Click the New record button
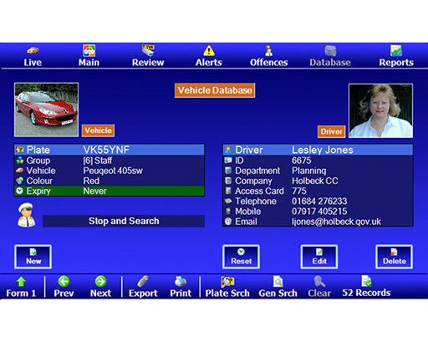Viewport: 428px width, 342px height. [33, 257]
